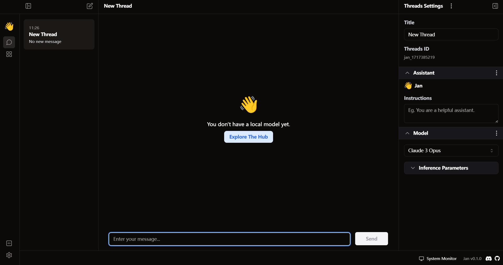503x265 pixels.
Task: Click the waving hand Jan logo in sidebar
Action: [9, 26]
